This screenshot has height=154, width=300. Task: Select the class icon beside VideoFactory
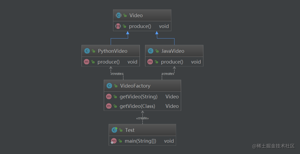tap(109, 85)
